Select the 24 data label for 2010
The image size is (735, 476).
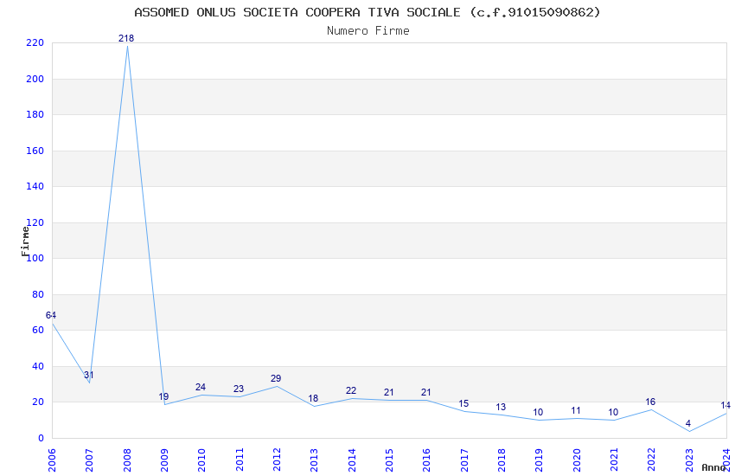coord(201,387)
